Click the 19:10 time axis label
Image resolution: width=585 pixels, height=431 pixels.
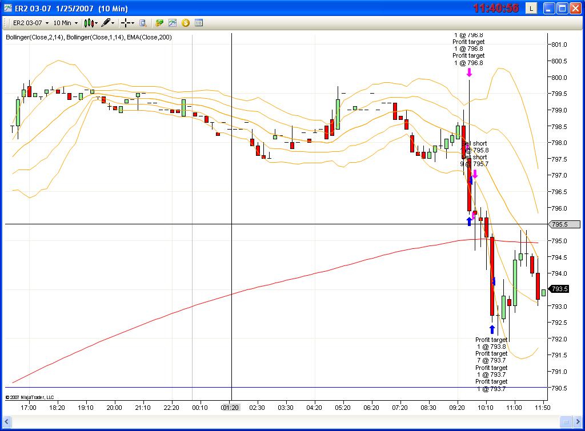tap(86, 408)
